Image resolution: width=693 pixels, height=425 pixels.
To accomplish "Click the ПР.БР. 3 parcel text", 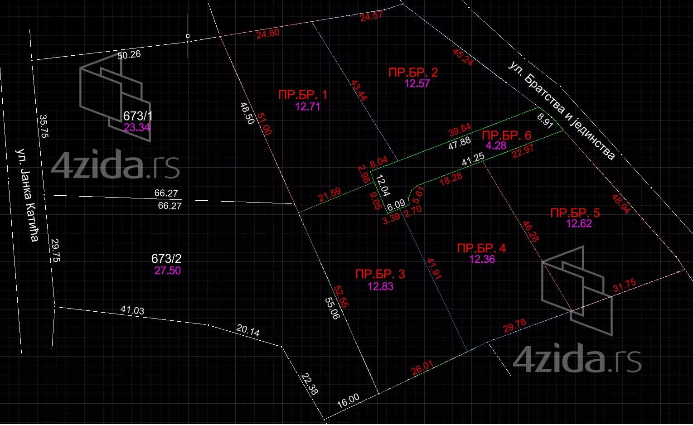I will point(380,274).
